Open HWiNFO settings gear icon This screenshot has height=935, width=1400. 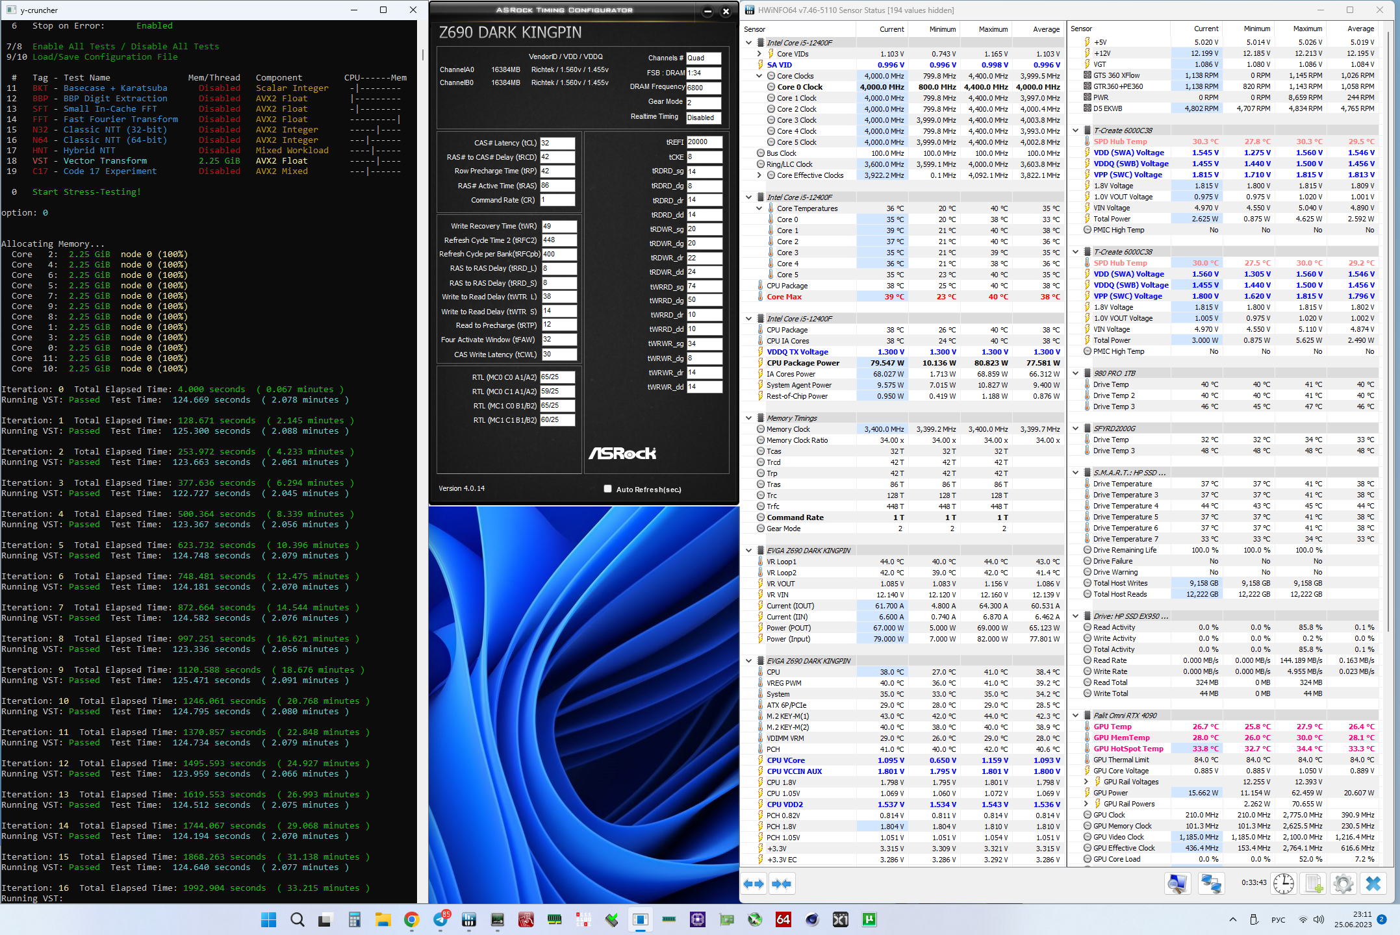click(x=1343, y=884)
